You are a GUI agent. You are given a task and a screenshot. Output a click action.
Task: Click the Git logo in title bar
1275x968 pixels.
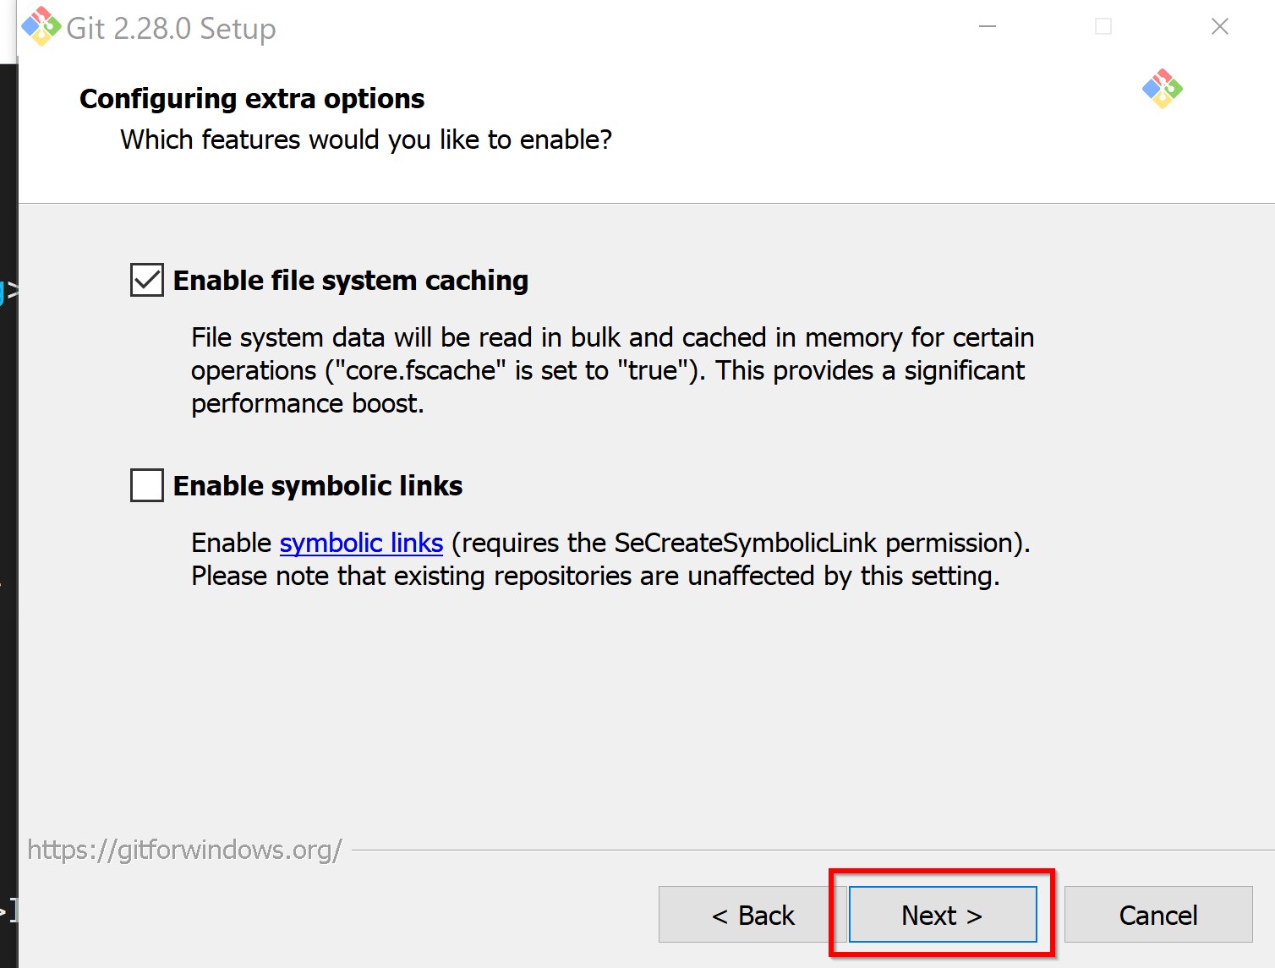41,26
